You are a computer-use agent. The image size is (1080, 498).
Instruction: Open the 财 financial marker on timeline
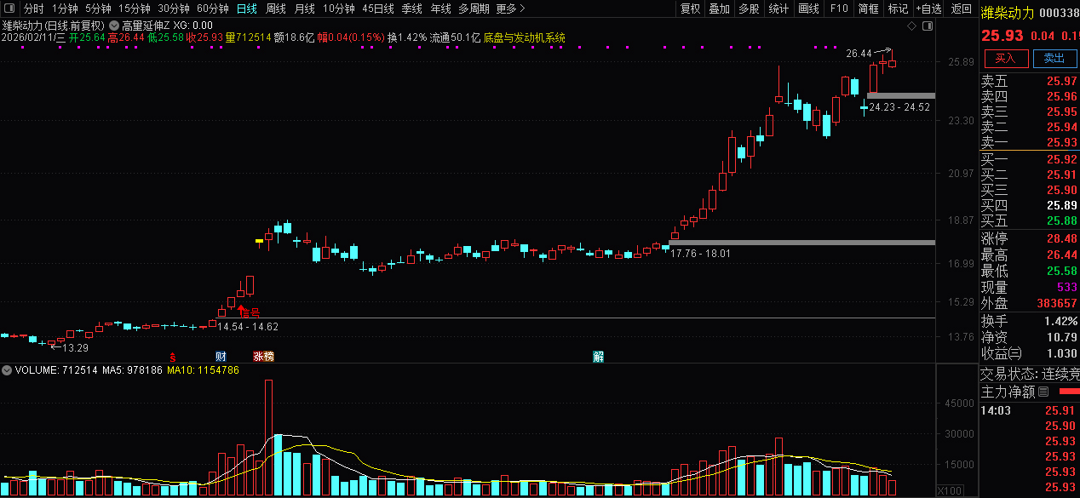point(221,356)
